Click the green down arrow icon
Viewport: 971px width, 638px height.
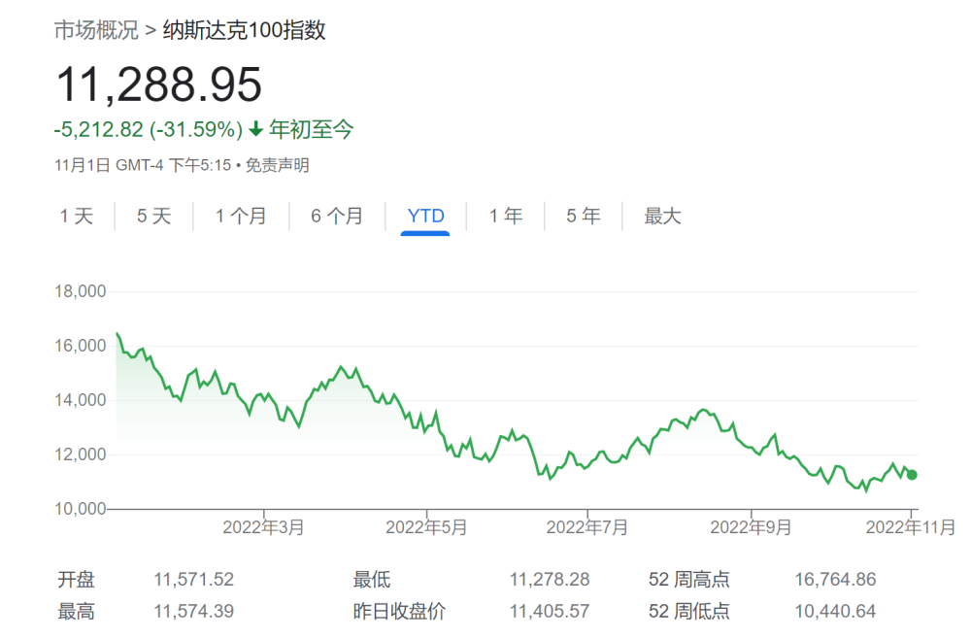(x=255, y=129)
